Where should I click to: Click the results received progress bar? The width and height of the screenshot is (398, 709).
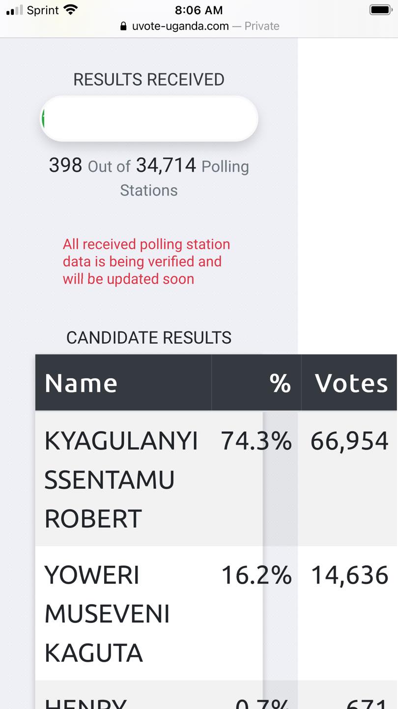point(149,119)
